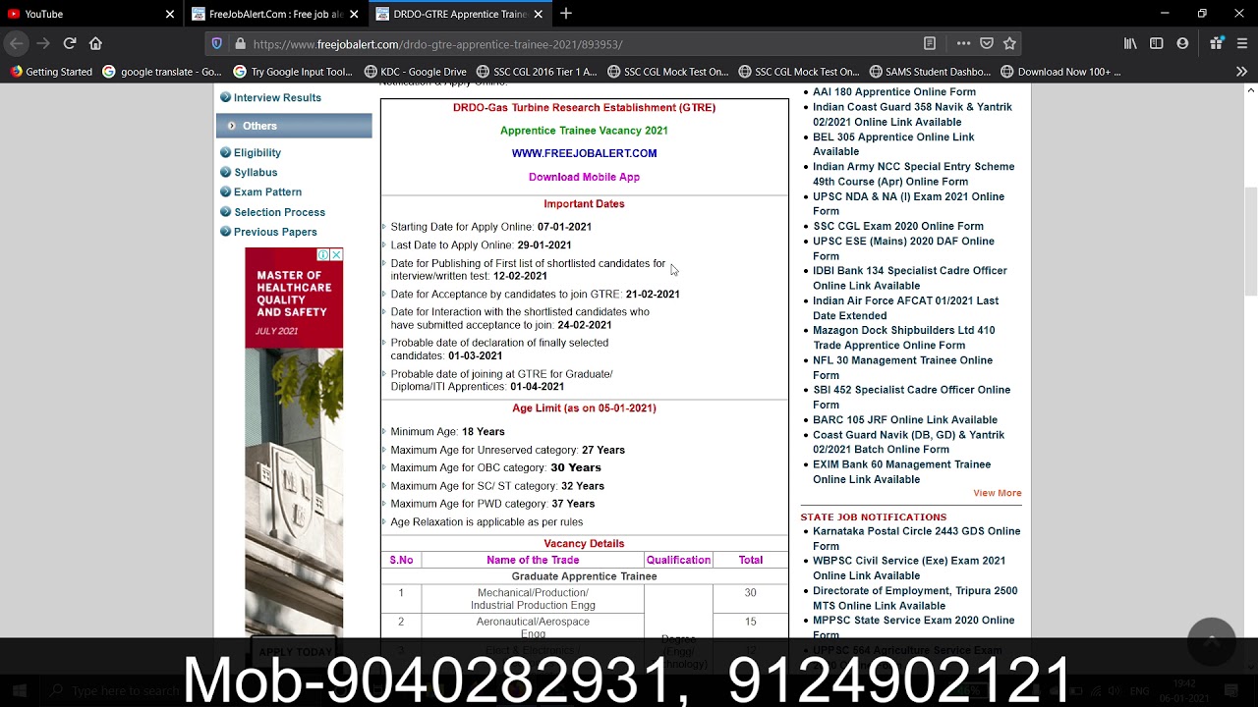The height and width of the screenshot is (707, 1258).
Task: Close the ad with X icon
Action: pyautogui.click(x=337, y=254)
